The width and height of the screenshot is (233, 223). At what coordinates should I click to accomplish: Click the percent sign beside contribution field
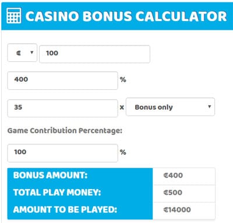123,152
